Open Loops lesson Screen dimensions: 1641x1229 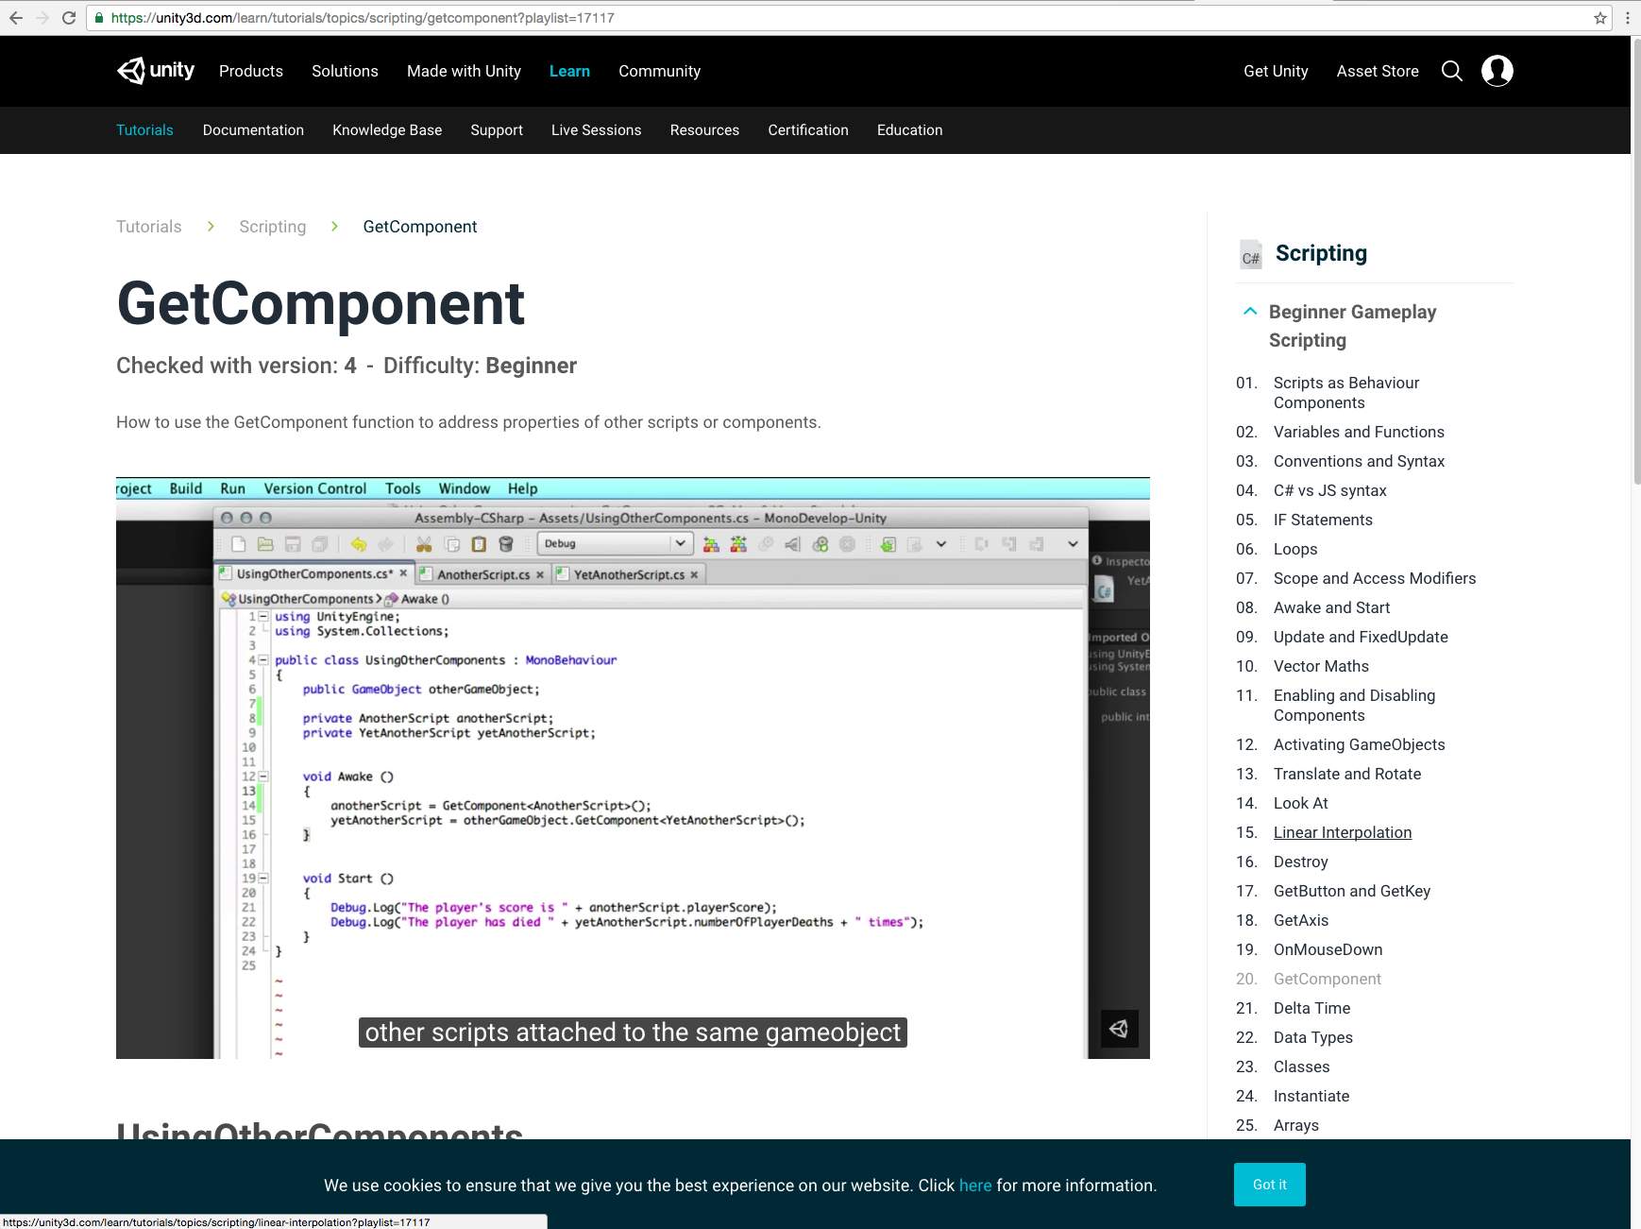[x=1295, y=549]
